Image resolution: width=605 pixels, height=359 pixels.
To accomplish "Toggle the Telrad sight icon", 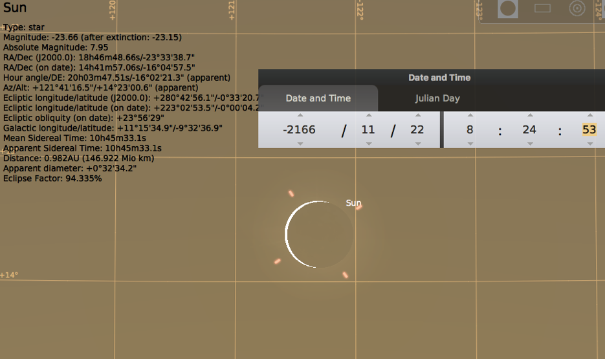I will 577,8.
